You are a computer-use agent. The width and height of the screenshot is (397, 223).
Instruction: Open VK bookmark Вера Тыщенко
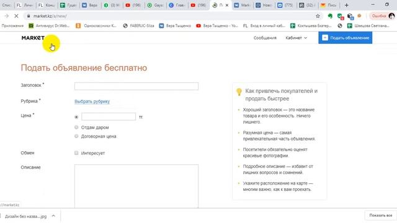(175, 26)
